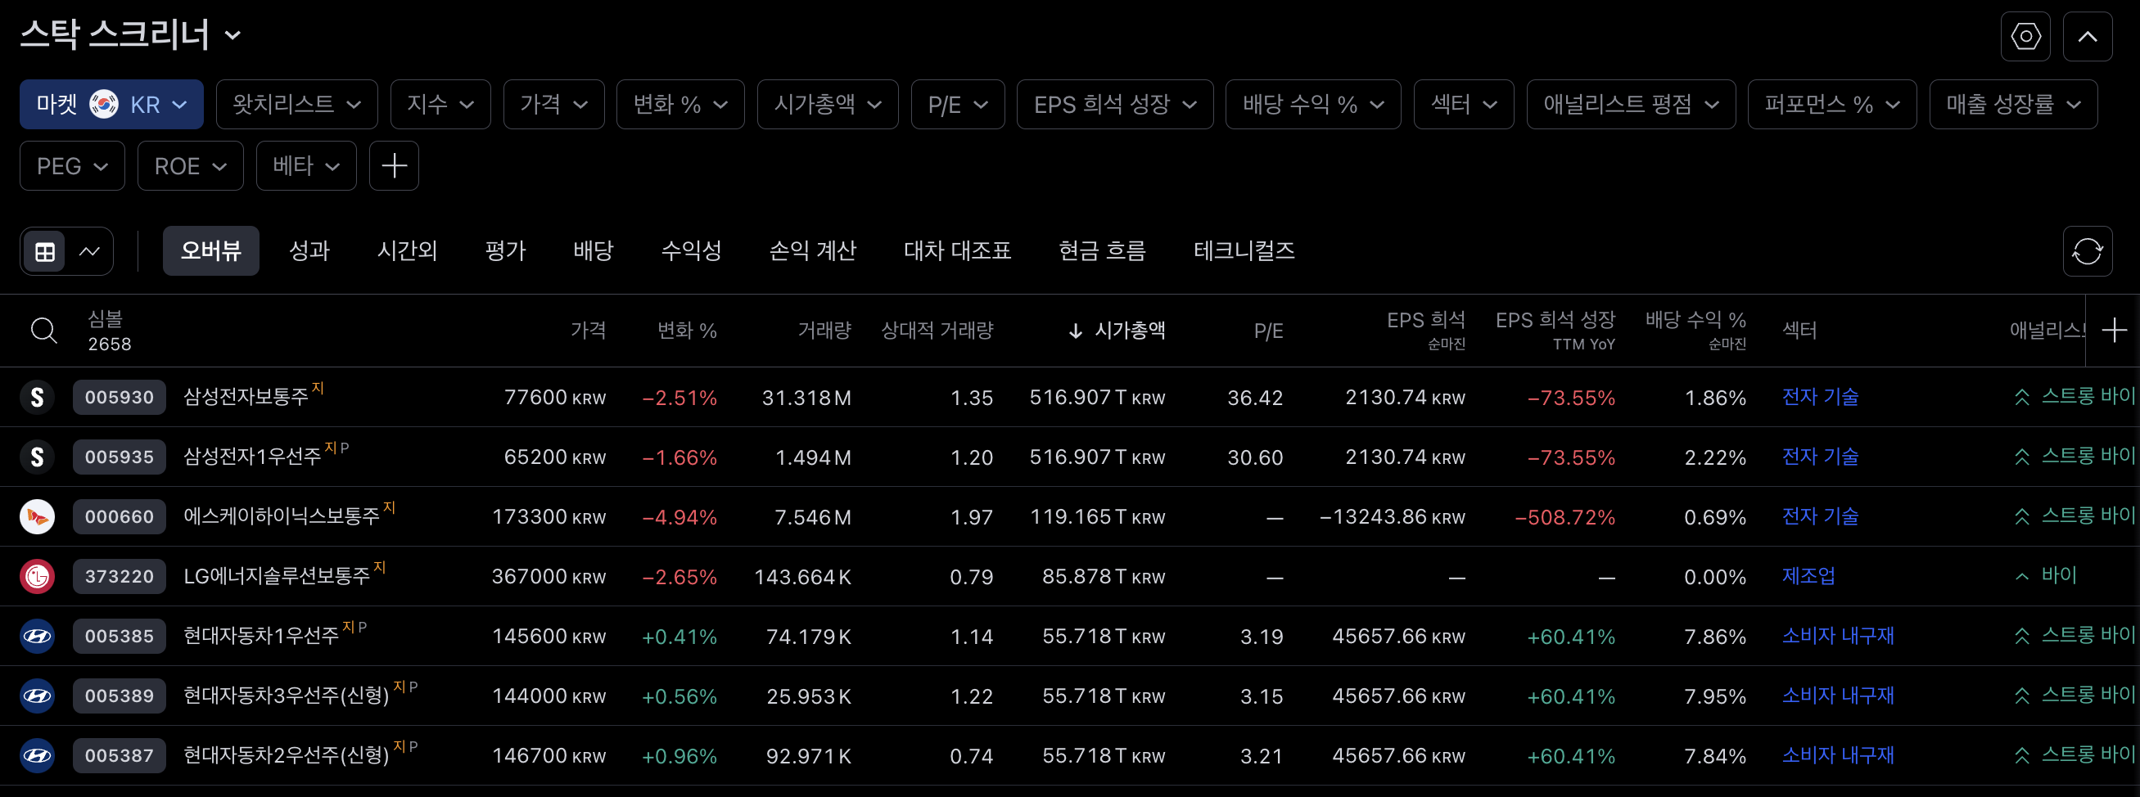Click the 삼성전자1우선주 stock name
Image resolution: width=2140 pixels, height=797 pixels.
pos(251,457)
